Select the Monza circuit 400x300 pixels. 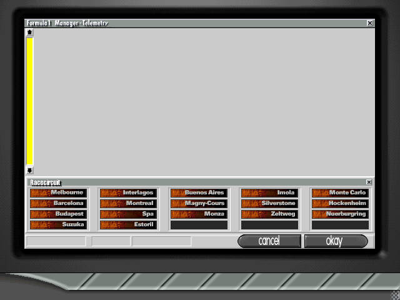coord(199,214)
